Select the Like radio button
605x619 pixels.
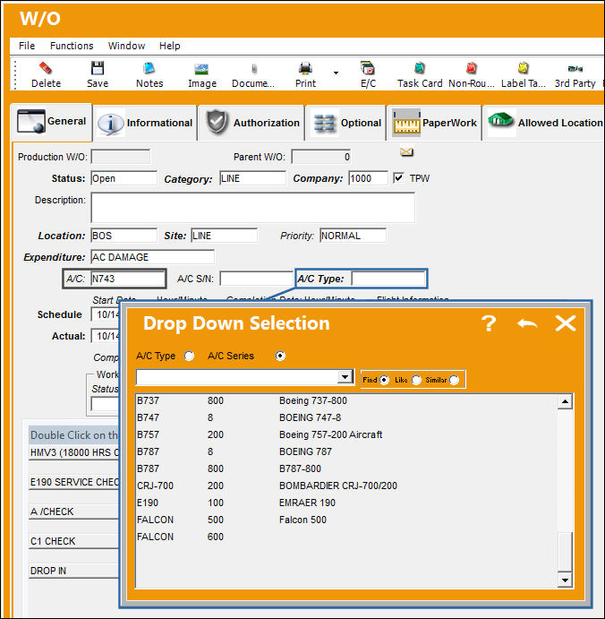(x=416, y=380)
